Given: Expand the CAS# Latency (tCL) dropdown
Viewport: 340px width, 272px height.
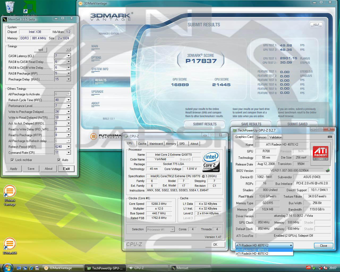Looking at the screenshot, I should (69, 56).
